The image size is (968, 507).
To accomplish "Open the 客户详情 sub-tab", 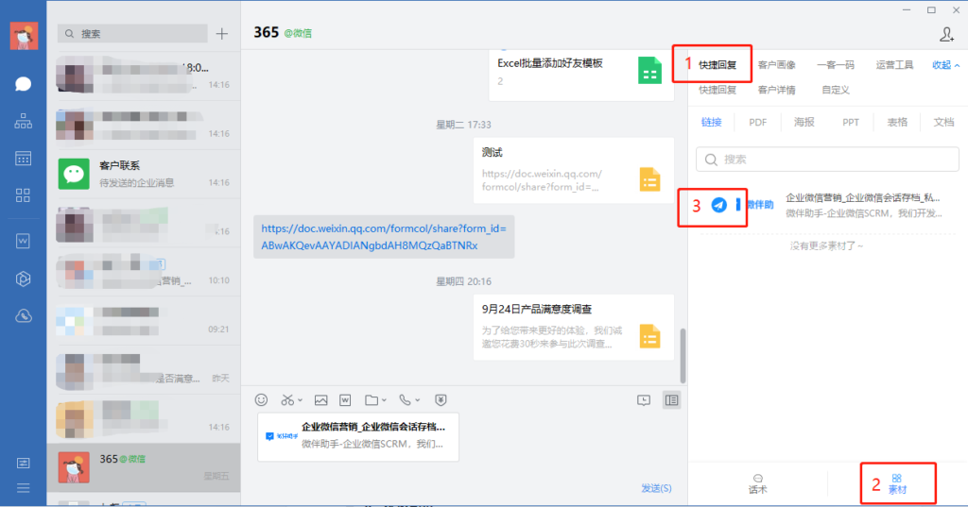I will (777, 90).
